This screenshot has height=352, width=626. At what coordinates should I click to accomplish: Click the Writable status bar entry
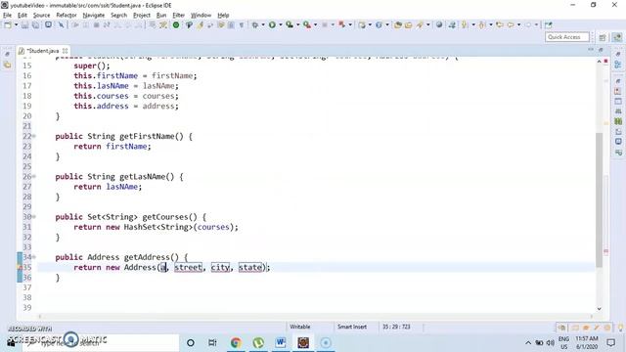tap(300, 327)
